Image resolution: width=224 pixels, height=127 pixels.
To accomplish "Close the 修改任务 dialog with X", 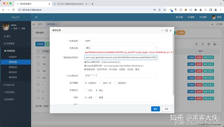I will [170, 31].
